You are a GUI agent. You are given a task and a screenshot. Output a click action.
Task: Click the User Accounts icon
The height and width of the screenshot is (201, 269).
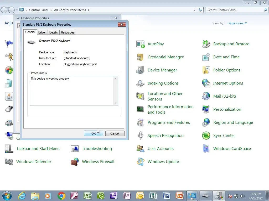tap(140, 149)
